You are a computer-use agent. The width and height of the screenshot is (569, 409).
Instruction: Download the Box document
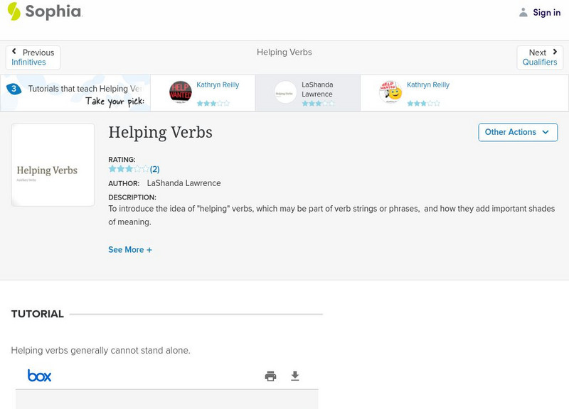click(x=295, y=376)
